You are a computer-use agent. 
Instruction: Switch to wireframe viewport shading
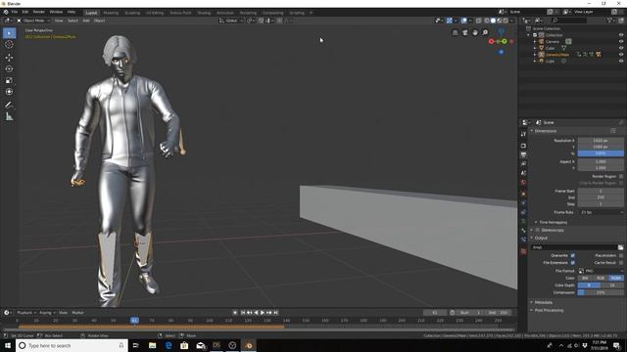coord(487,21)
